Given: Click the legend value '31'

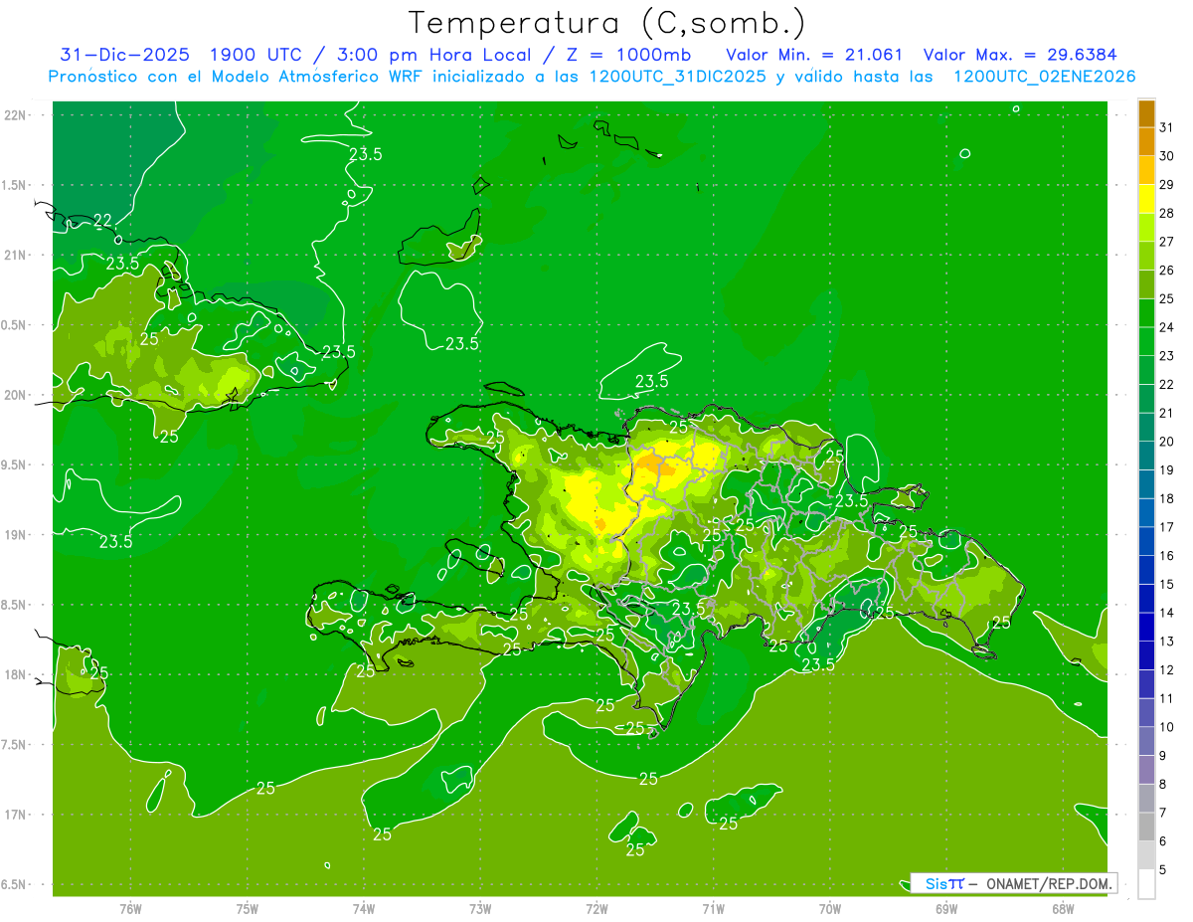Looking at the screenshot, I should (1166, 127).
